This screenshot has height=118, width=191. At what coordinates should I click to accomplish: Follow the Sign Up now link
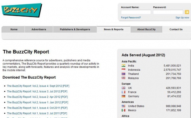click(182, 17)
